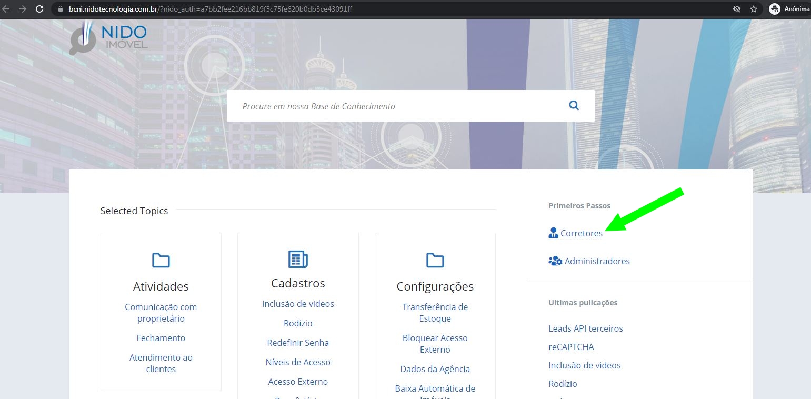Open Comunicação com proprietário article

point(161,313)
